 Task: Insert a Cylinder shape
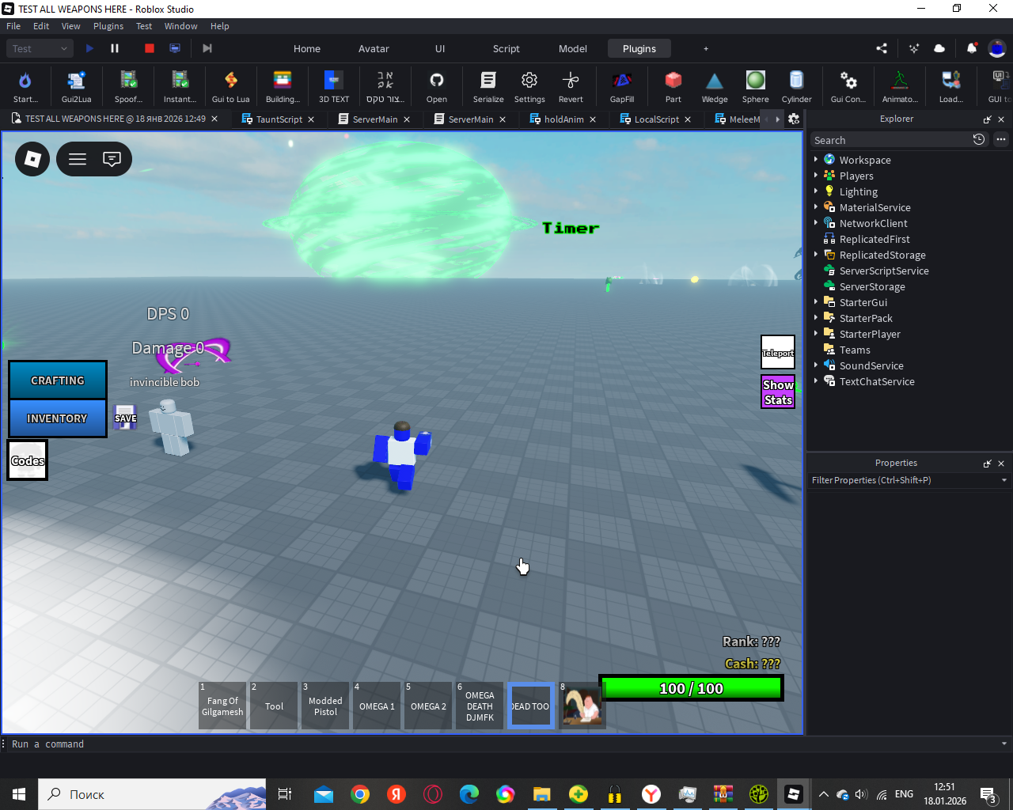pos(797,86)
